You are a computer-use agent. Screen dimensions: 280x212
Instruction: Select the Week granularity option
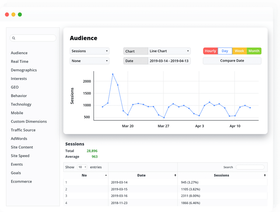(239, 51)
